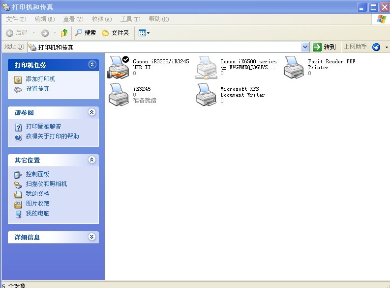The height and width of the screenshot is (288, 390).
Task: Click the 打印机和传真 title bar icon
Action: click(x=6, y=7)
